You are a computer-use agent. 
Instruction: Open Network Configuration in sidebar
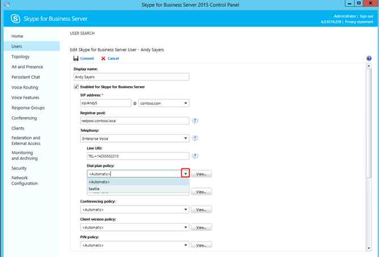(24, 181)
